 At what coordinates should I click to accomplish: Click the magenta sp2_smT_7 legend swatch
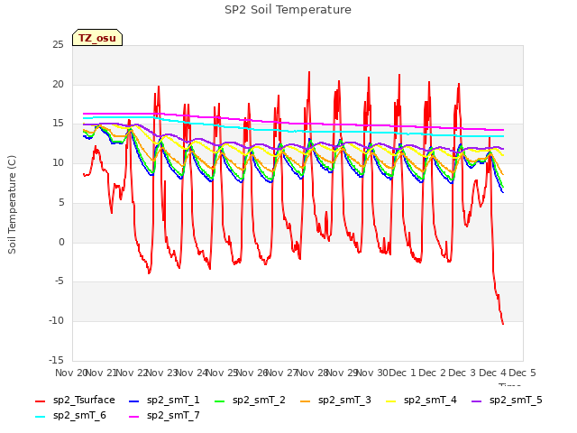pyautogui.click(x=134, y=417)
